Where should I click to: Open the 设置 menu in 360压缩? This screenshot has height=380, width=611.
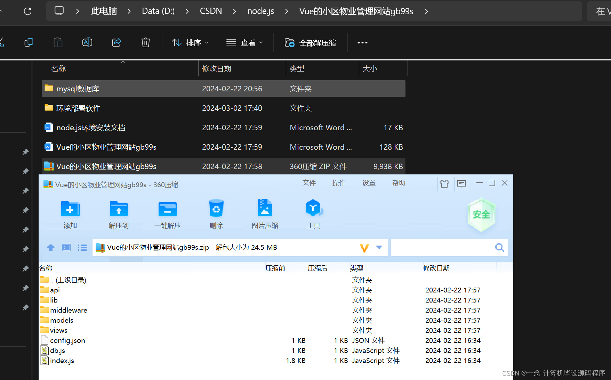coord(369,183)
